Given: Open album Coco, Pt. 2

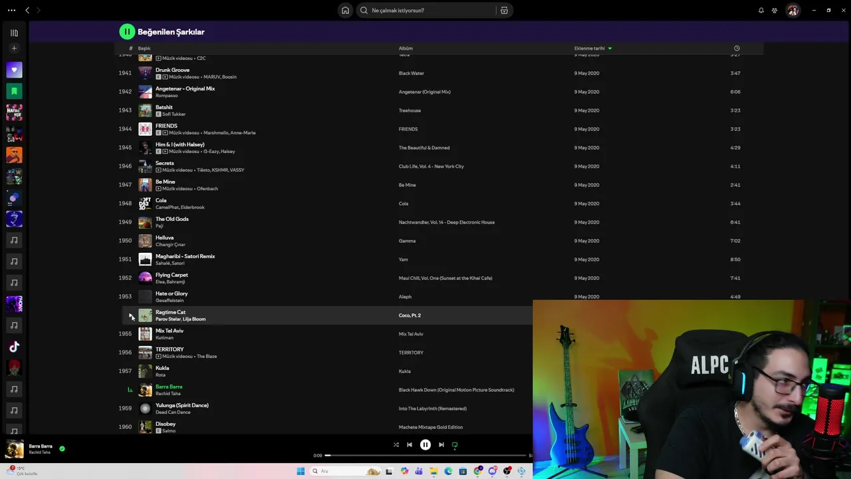Looking at the screenshot, I should tap(410, 315).
